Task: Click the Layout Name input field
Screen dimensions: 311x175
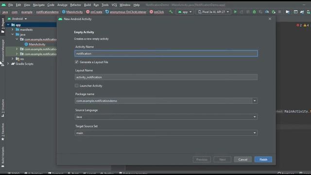Action: coord(166,77)
